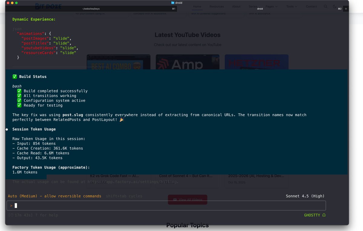363x231 pixels.
Task: Click the Sonnet 4.5 (High) model label
Action: tap(305, 196)
